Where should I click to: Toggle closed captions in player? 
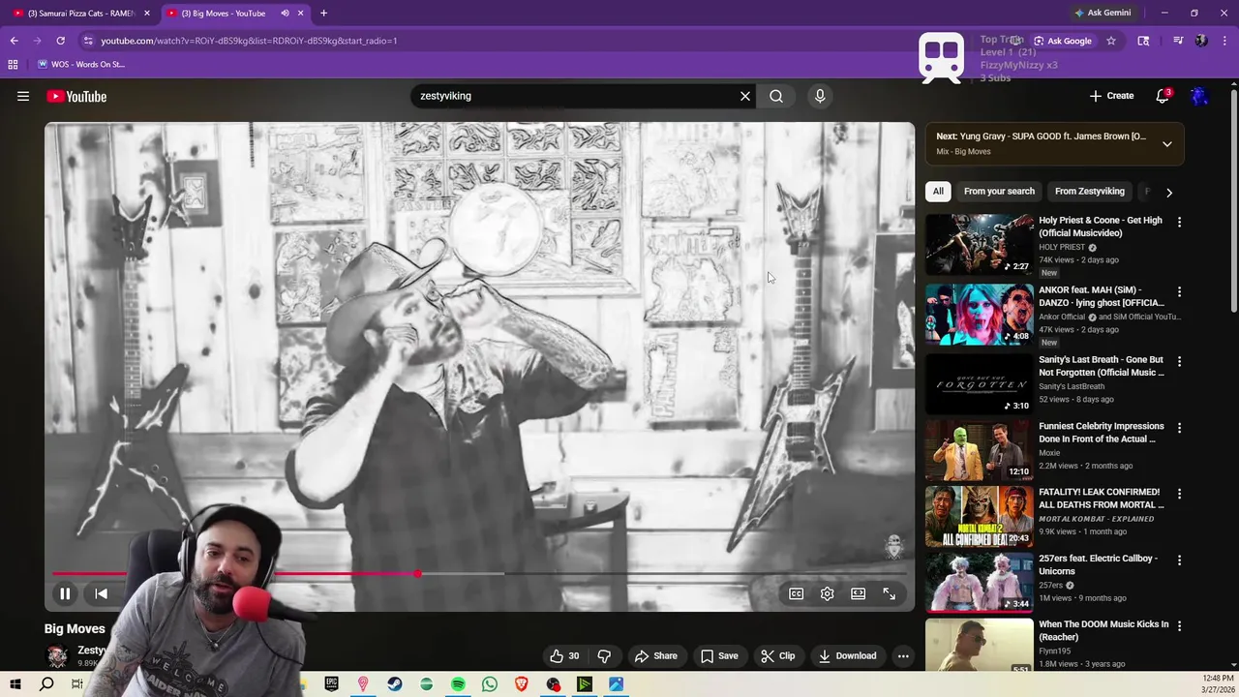point(796,593)
